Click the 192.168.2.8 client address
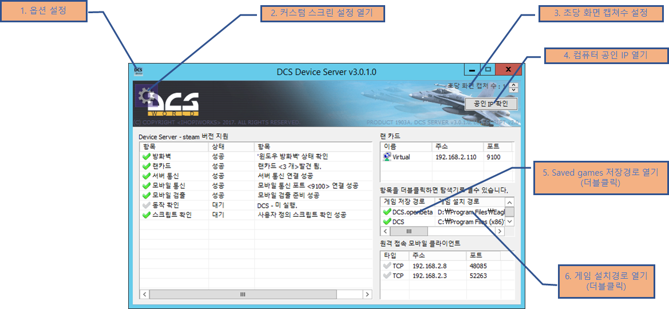 click(430, 266)
